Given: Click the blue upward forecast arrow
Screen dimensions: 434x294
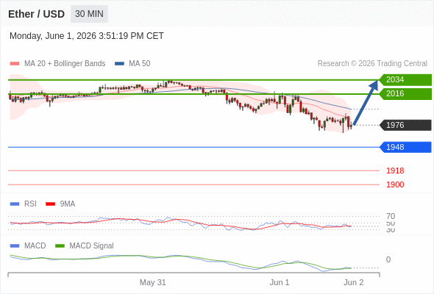Looking at the screenshot, I should [366, 102].
